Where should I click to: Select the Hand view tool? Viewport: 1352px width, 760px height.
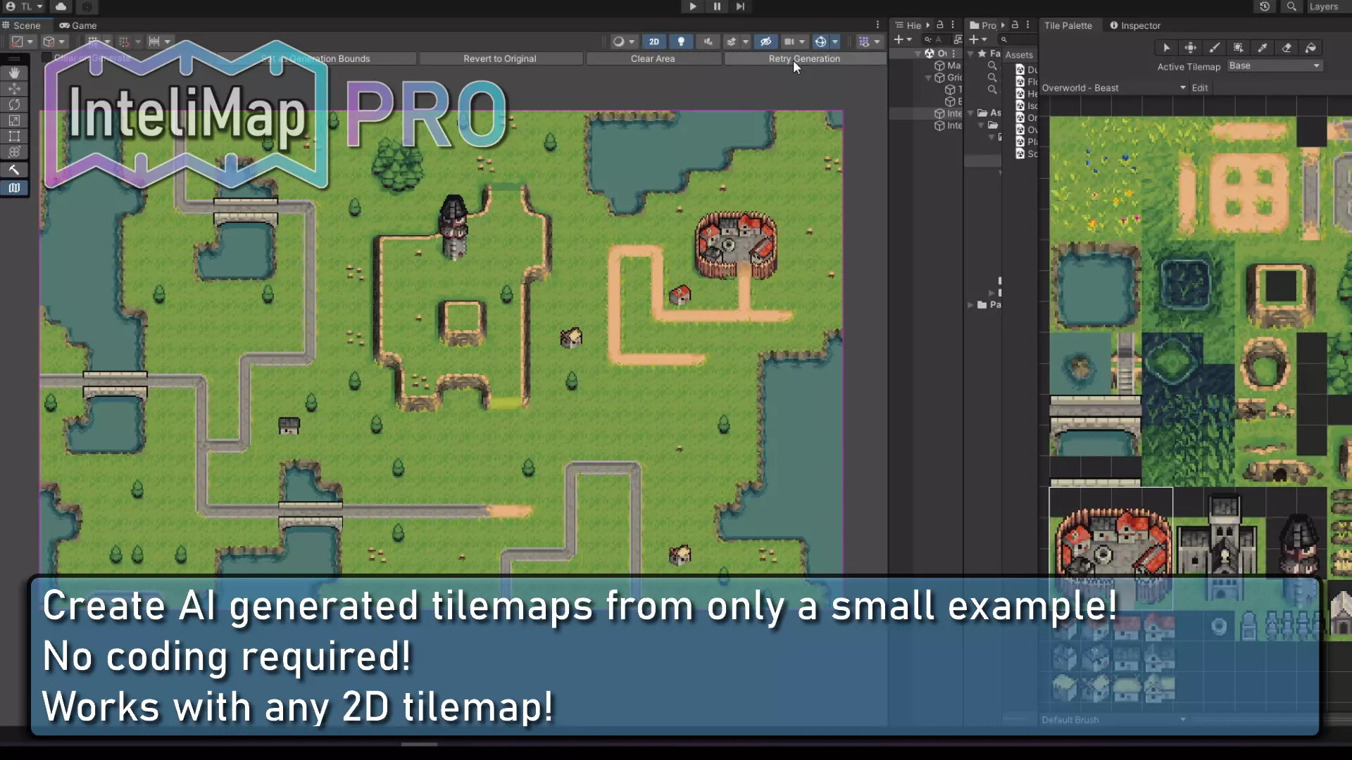tap(14, 73)
